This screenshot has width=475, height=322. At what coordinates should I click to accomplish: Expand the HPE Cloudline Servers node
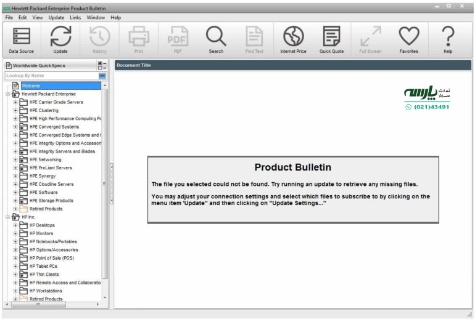(x=15, y=184)
